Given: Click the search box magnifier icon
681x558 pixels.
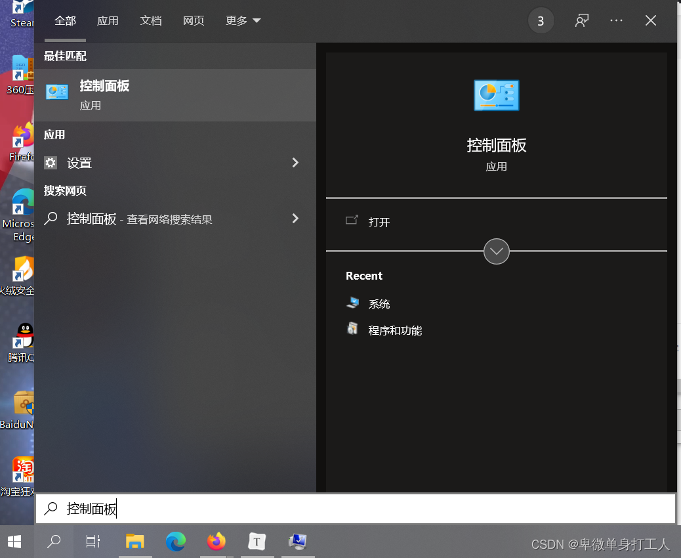Looking at the screenshot, I should (x=51, y=508).
